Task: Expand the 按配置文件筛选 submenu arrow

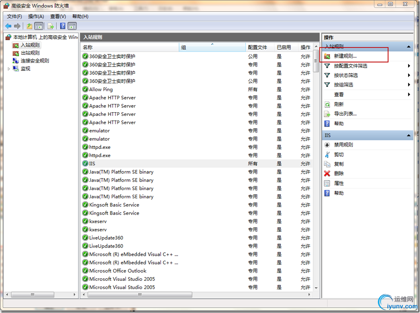Action: click(x=409, y=66)
